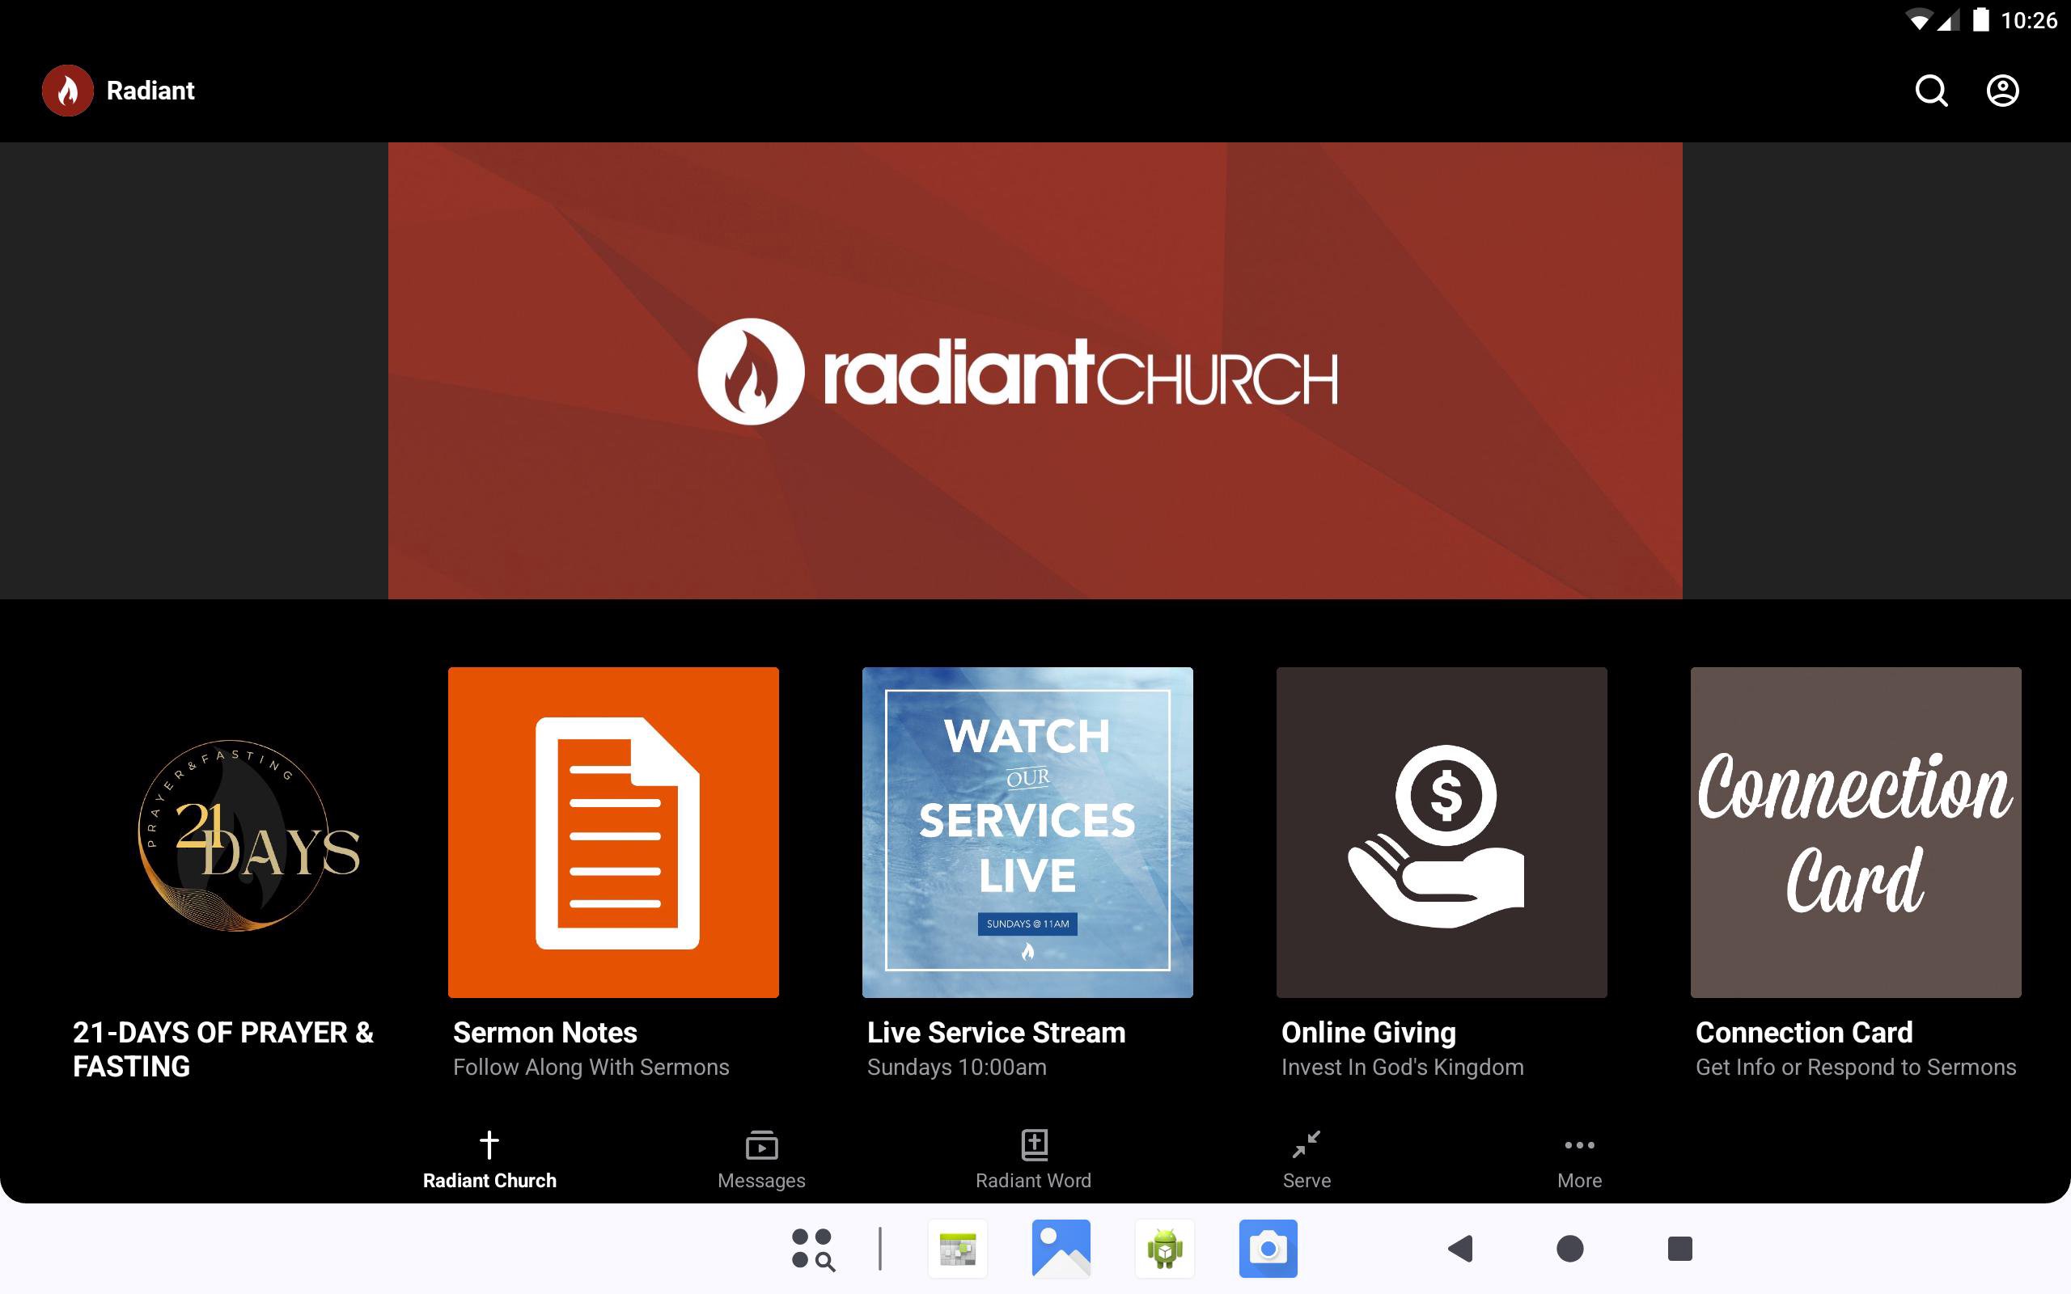Launch the Camera app from taskbar
Image resolution: width=2071 pixels, height=1294 pixels.
(x=1268, y=1249)
